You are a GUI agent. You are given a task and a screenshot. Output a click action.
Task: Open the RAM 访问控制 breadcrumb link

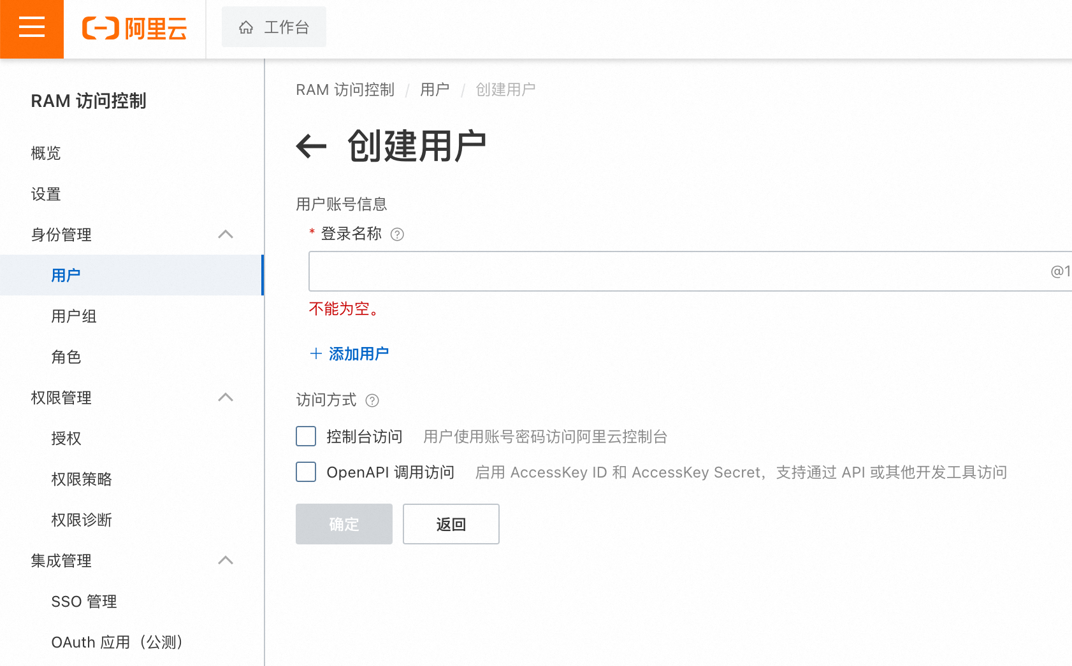coord(345,90)
